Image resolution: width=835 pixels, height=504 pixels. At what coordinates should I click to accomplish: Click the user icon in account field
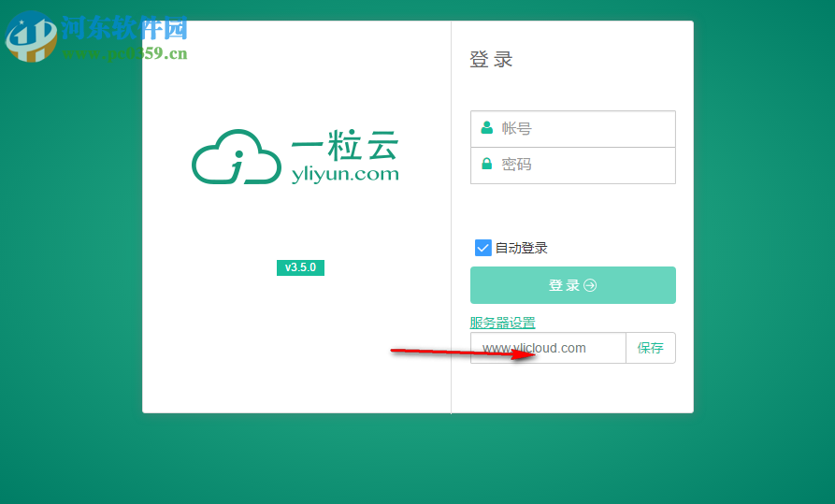coord(487,127)
